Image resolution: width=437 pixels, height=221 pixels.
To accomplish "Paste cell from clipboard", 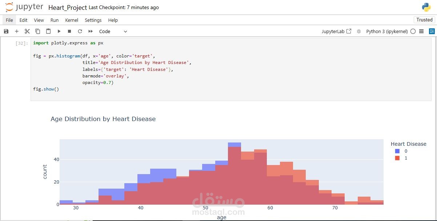I will [x=48, y=31].
